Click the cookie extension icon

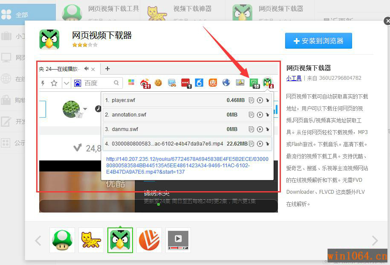pyautogui.click(x=158, y=82)
